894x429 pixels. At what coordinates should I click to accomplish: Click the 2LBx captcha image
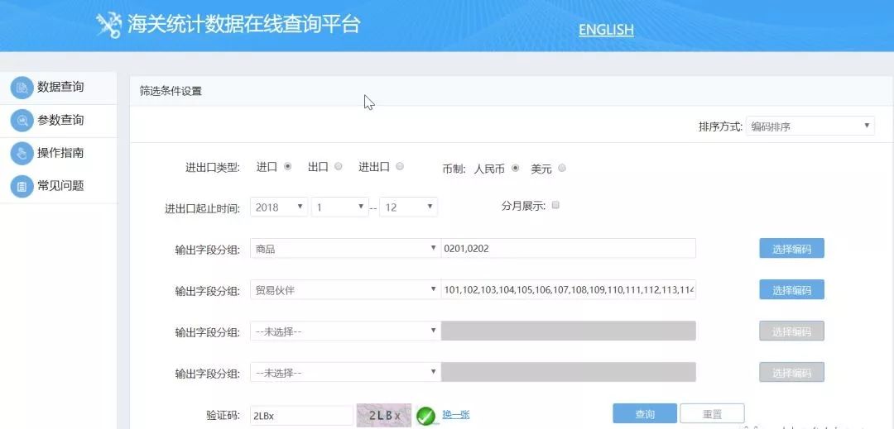click(383, 415)
